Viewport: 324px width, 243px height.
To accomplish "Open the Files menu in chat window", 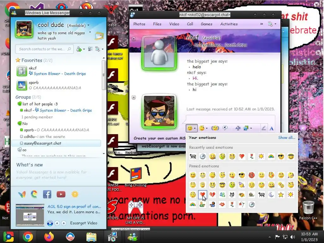I will pos(157,24).
